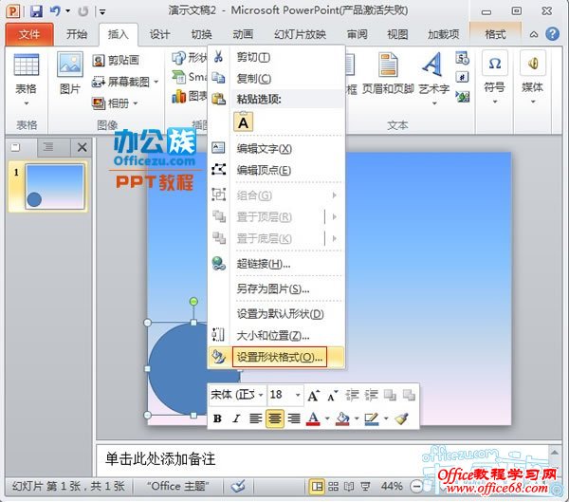Click the increase font size icon
Image resolution: width=569 pixels, height=502 pixels.
tap(315, 396)
